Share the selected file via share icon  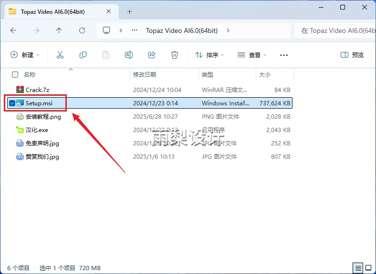[x=152, y=55]
